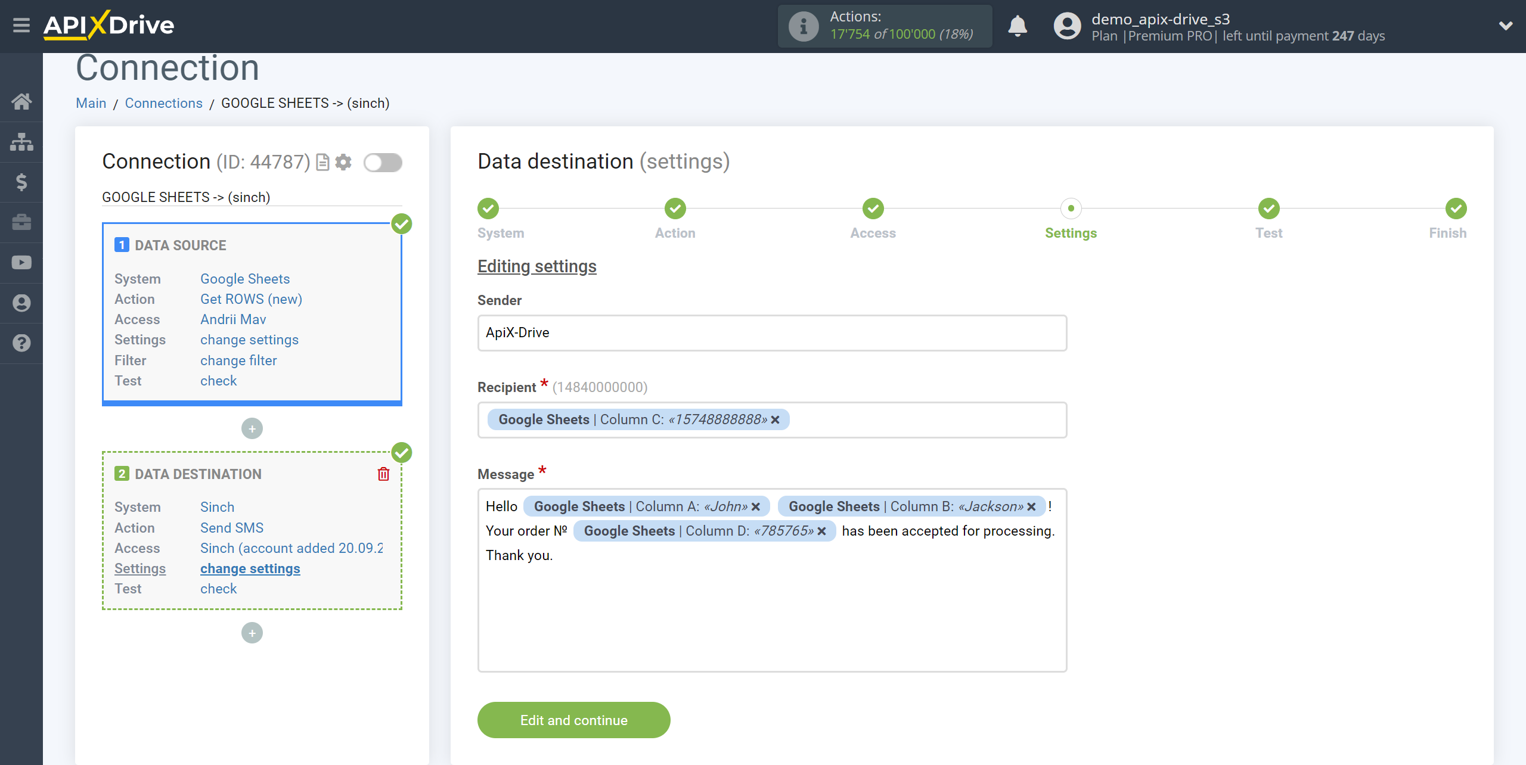Go to the System step
This screenshot has height=765, width=1526.
[x=488, y=209]
